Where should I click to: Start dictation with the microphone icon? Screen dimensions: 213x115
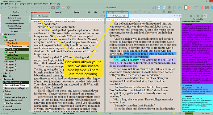(x=169, y=8)
